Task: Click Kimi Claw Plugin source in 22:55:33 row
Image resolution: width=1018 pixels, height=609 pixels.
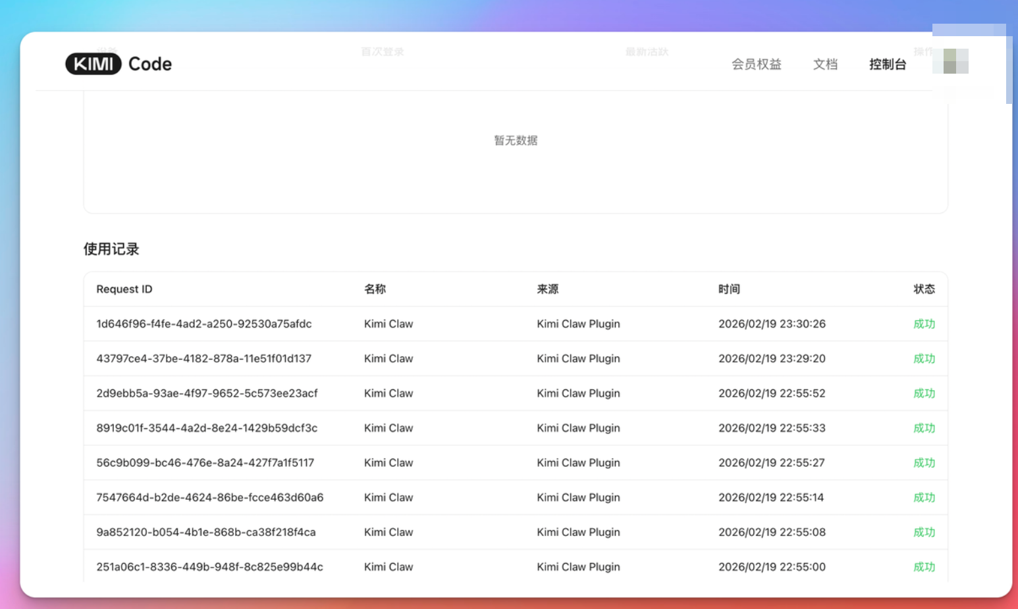Action: point(578,428)
